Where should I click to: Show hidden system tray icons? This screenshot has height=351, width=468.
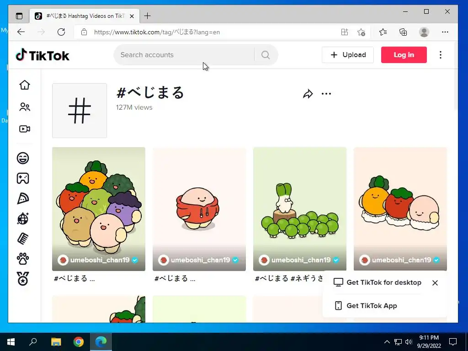click(387, 342)
